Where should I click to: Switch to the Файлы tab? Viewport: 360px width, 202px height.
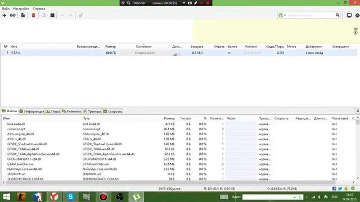point(10,111)
